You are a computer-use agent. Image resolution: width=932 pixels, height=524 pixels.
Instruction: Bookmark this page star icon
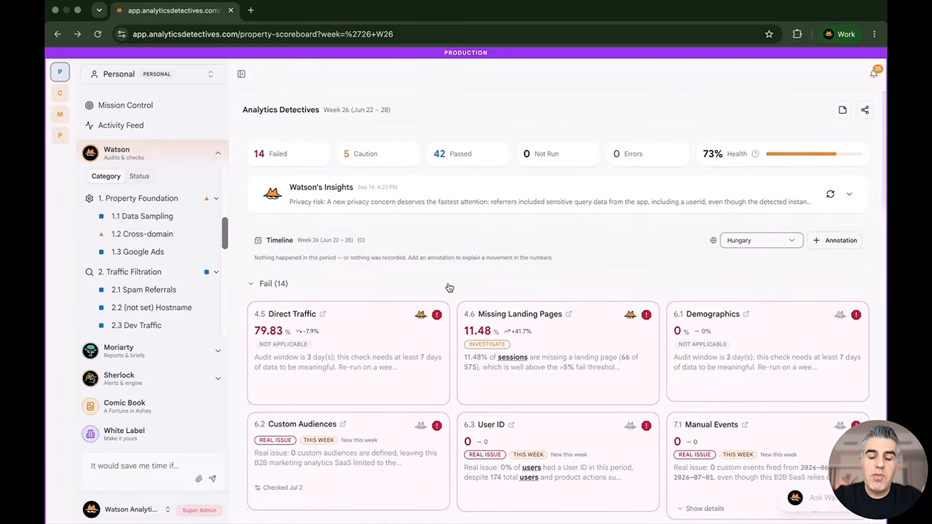coord(769,34)
